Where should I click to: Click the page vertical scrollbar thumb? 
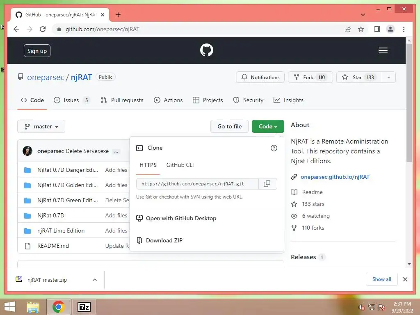click(409, 103)
